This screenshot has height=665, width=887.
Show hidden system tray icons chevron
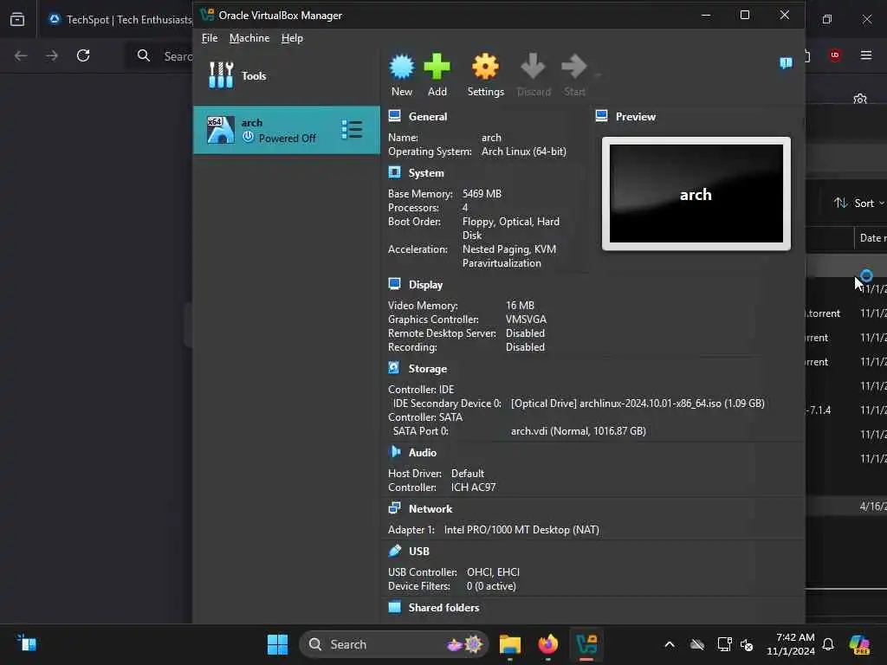(670, 644)
